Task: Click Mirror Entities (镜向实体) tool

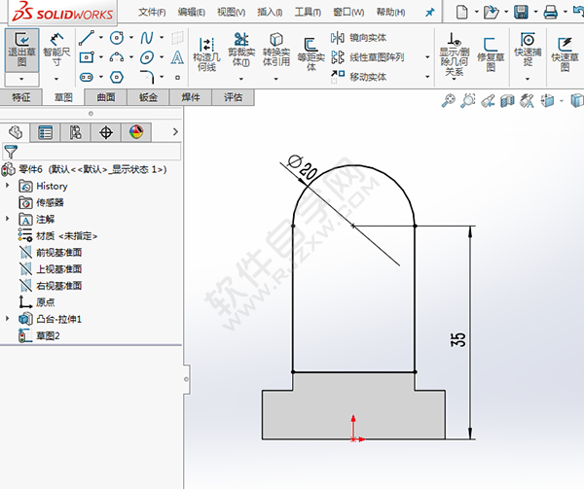Action: 358,38
